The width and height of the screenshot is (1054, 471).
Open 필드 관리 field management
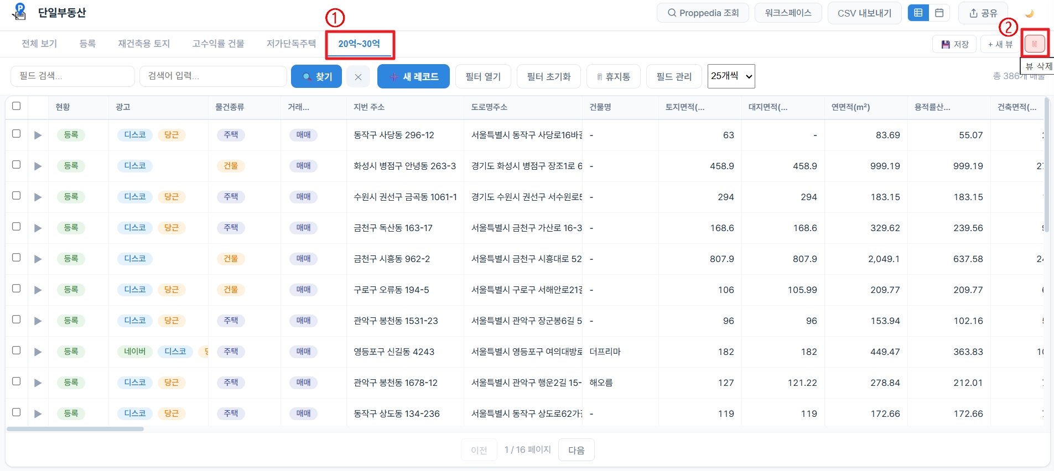(x=674, y=76)
